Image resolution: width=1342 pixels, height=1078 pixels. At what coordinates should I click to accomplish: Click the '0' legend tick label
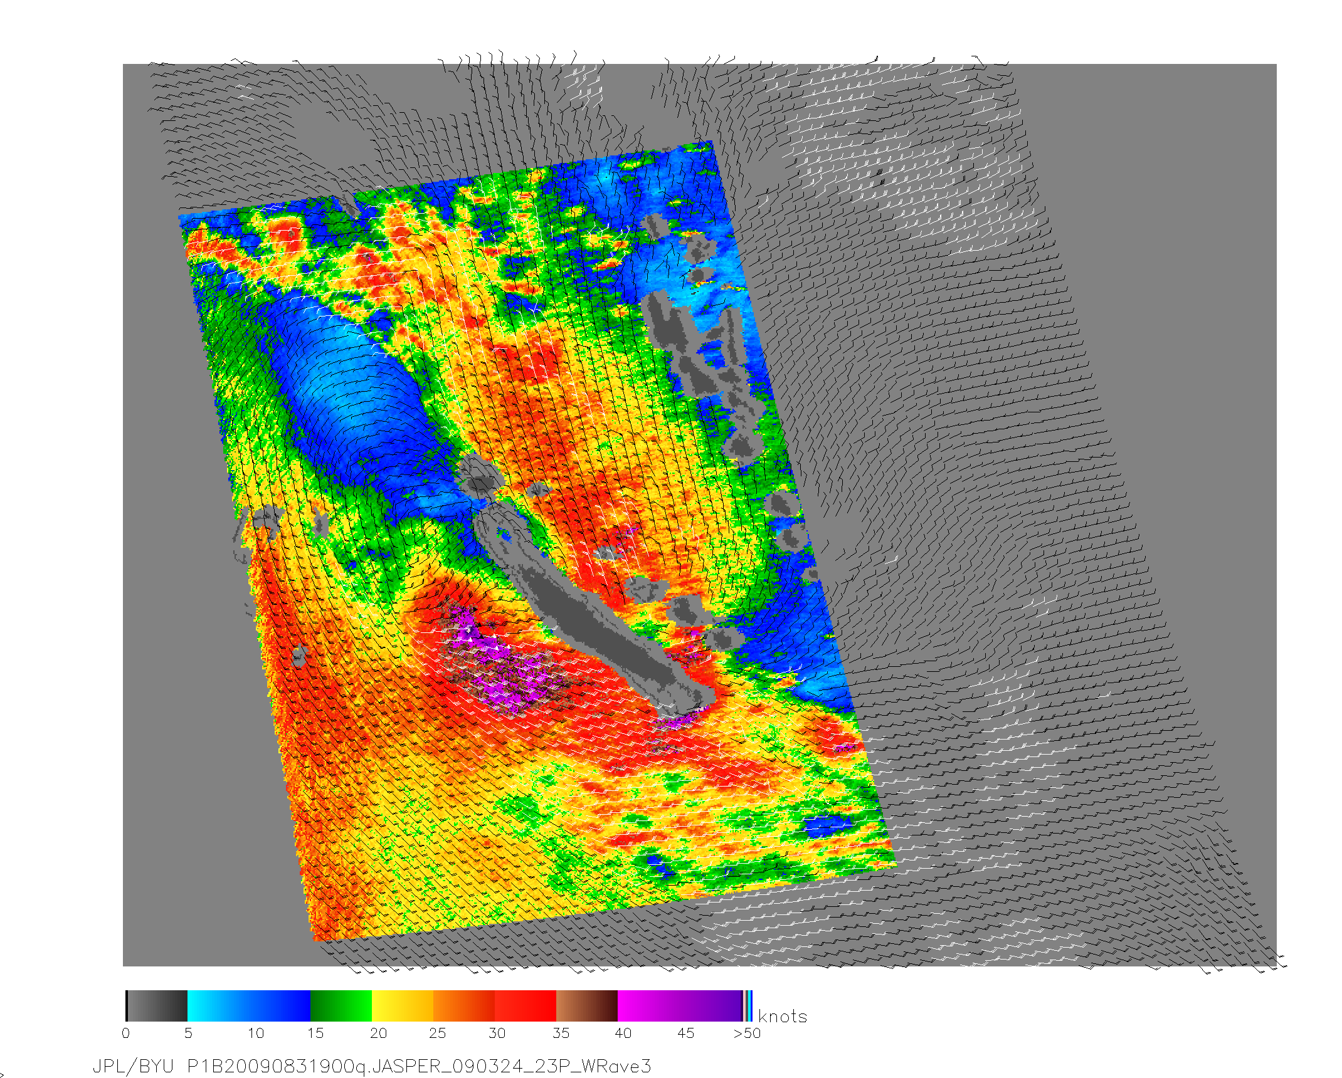(x=126, y=1033)
